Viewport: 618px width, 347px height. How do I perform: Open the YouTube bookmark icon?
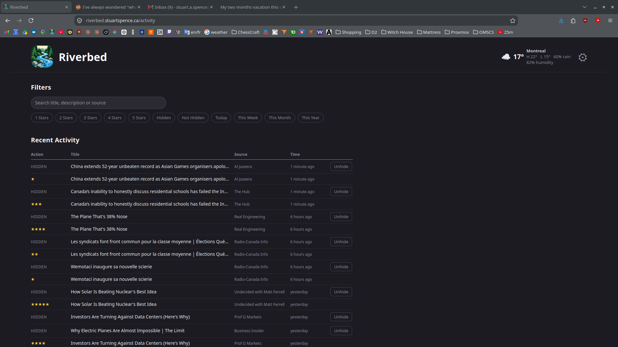[x=61, y=32]
